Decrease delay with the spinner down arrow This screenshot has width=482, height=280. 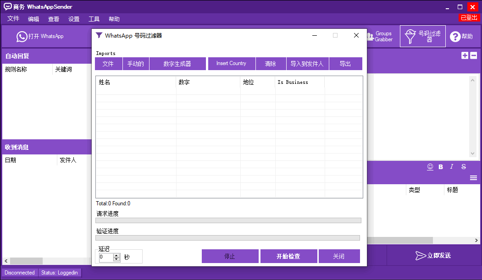[x=116, y=259]
